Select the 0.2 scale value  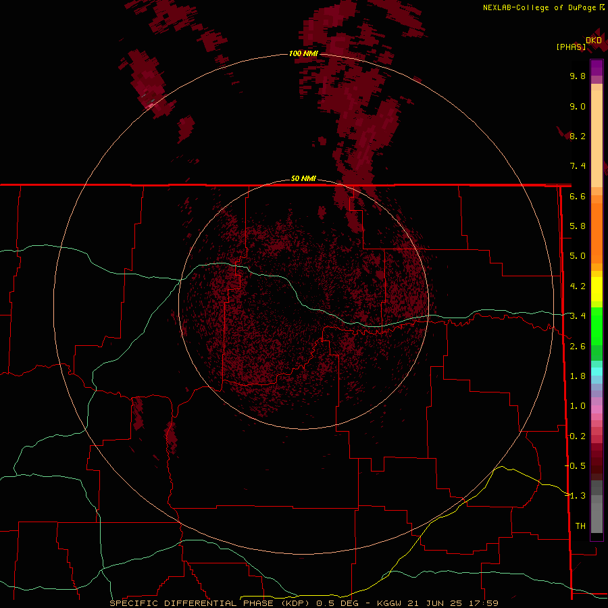pyautogui.click(x=578, y=436)
